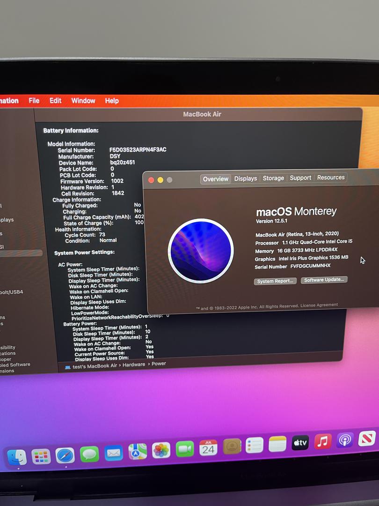Open the License Agreement link

319,305
